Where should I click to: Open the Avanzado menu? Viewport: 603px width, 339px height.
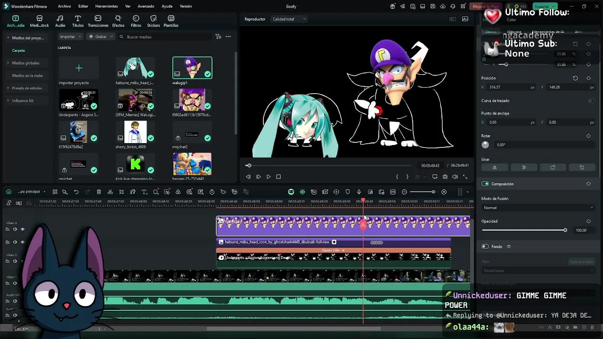pos(146,6)
